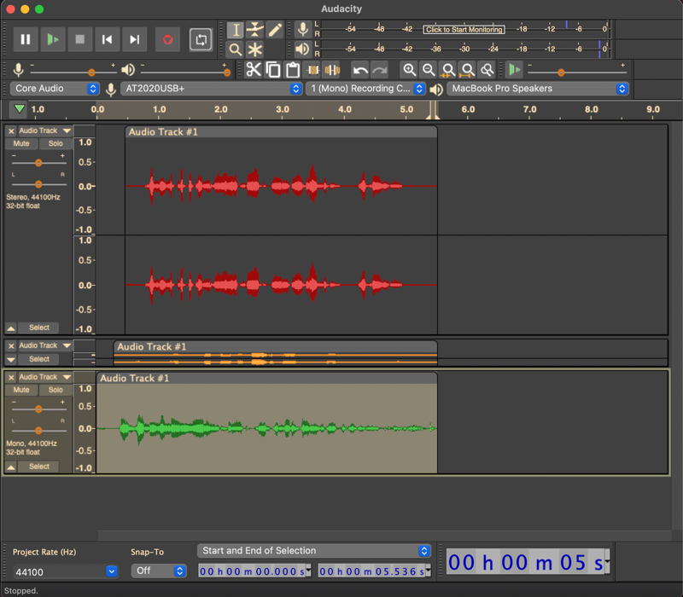The height and width of the screenshot is (597, 683).
Task: Click the playback meter speaker icon
Action: coord(303,49)
